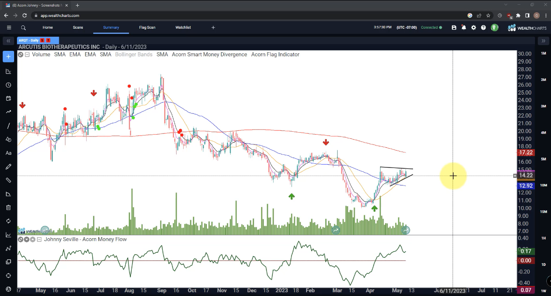
Task: Open Chrome tab search dropdown arrow
Action: (x=506, y=5)
